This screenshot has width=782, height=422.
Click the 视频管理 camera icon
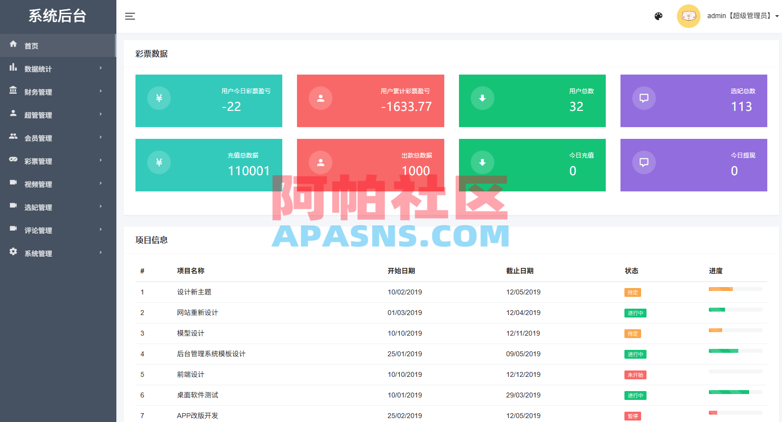pos(13,183)
